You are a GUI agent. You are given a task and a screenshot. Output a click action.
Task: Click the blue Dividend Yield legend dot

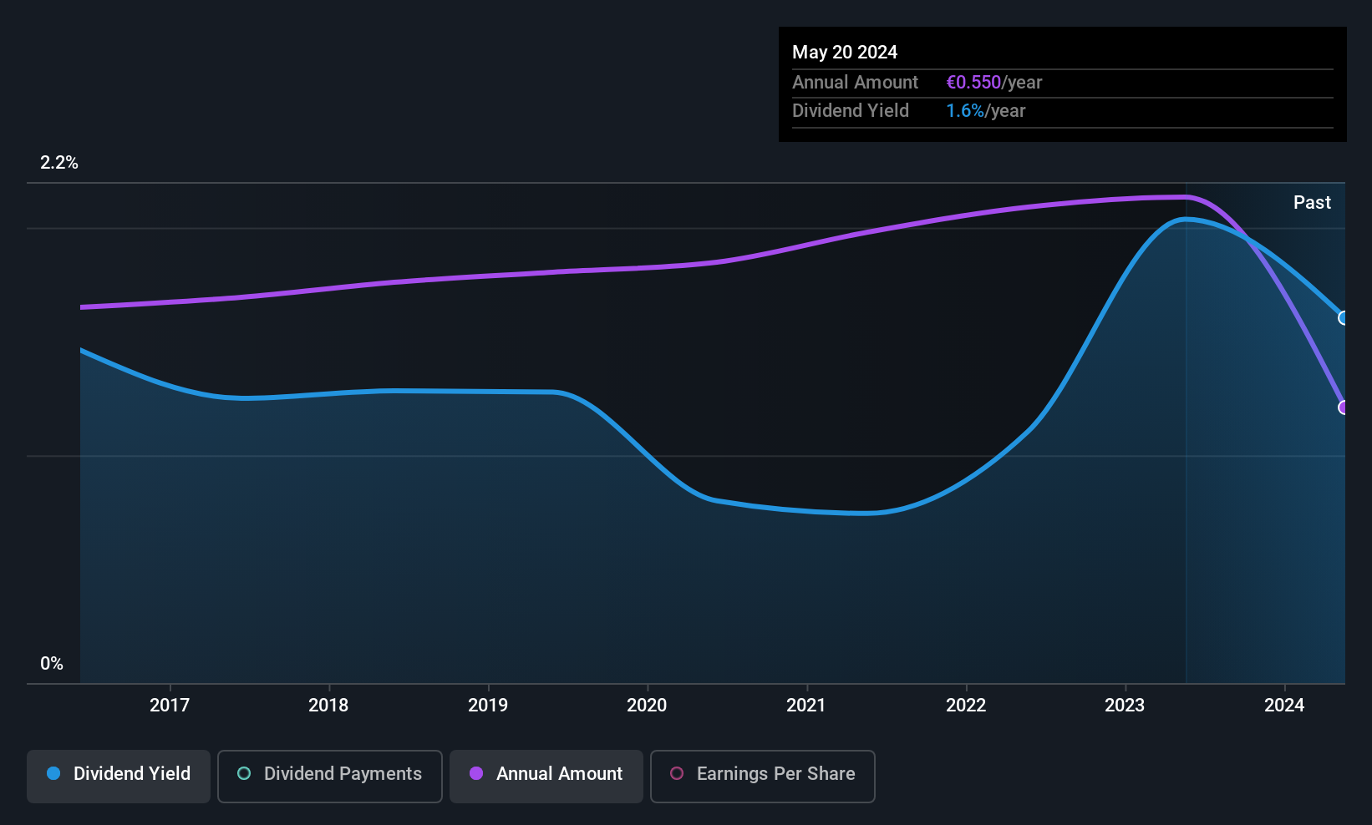[x=53, y=773]
